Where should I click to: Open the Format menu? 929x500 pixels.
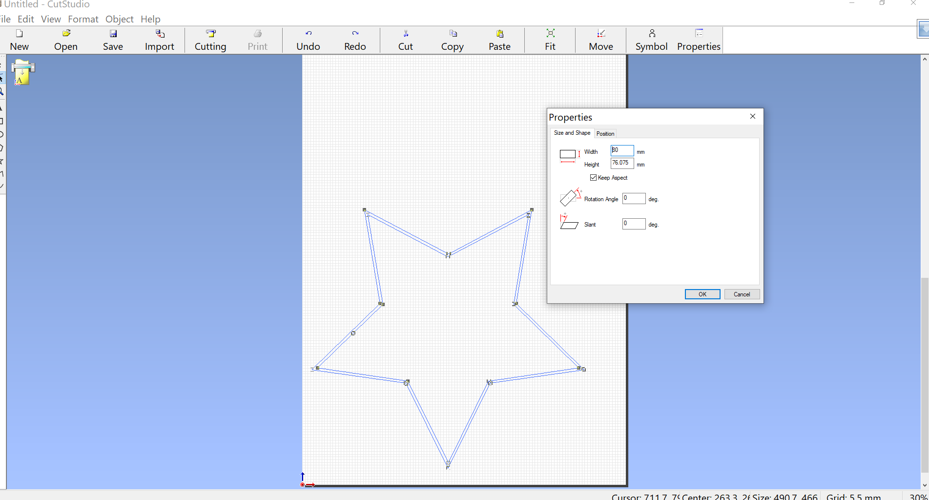(x=83, y=19)
